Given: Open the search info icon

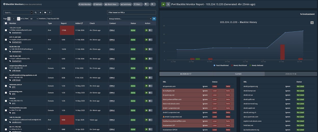Looking at the screenshot, I should (x=50, y=12).
